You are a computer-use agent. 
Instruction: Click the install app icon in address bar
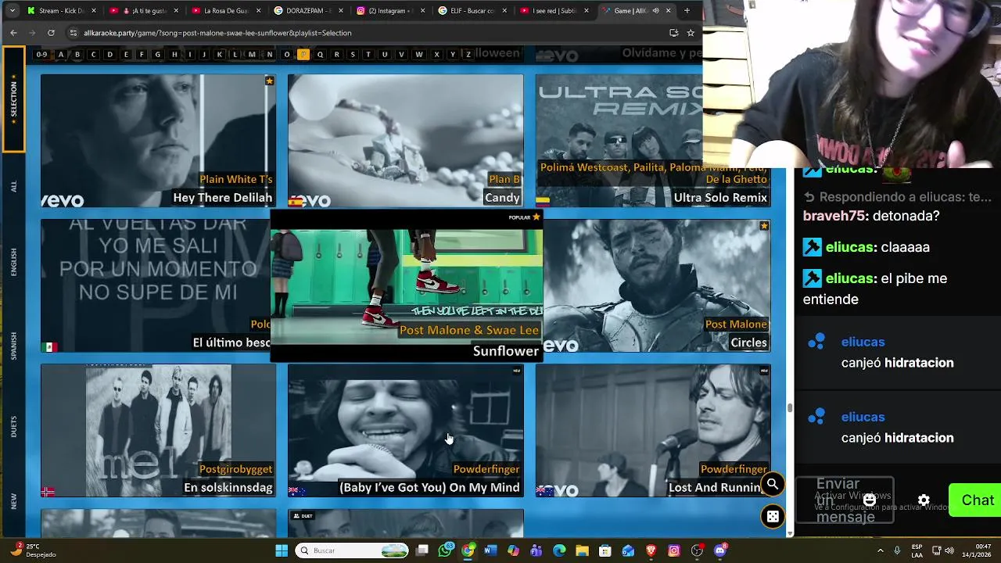click(x=673, y=33)
